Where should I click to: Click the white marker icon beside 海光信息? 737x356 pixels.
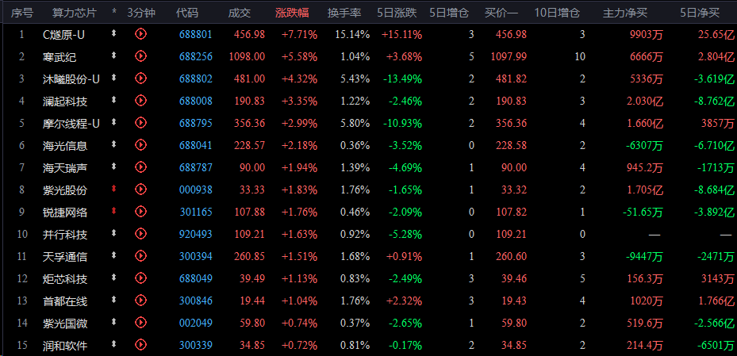point(113,144)
